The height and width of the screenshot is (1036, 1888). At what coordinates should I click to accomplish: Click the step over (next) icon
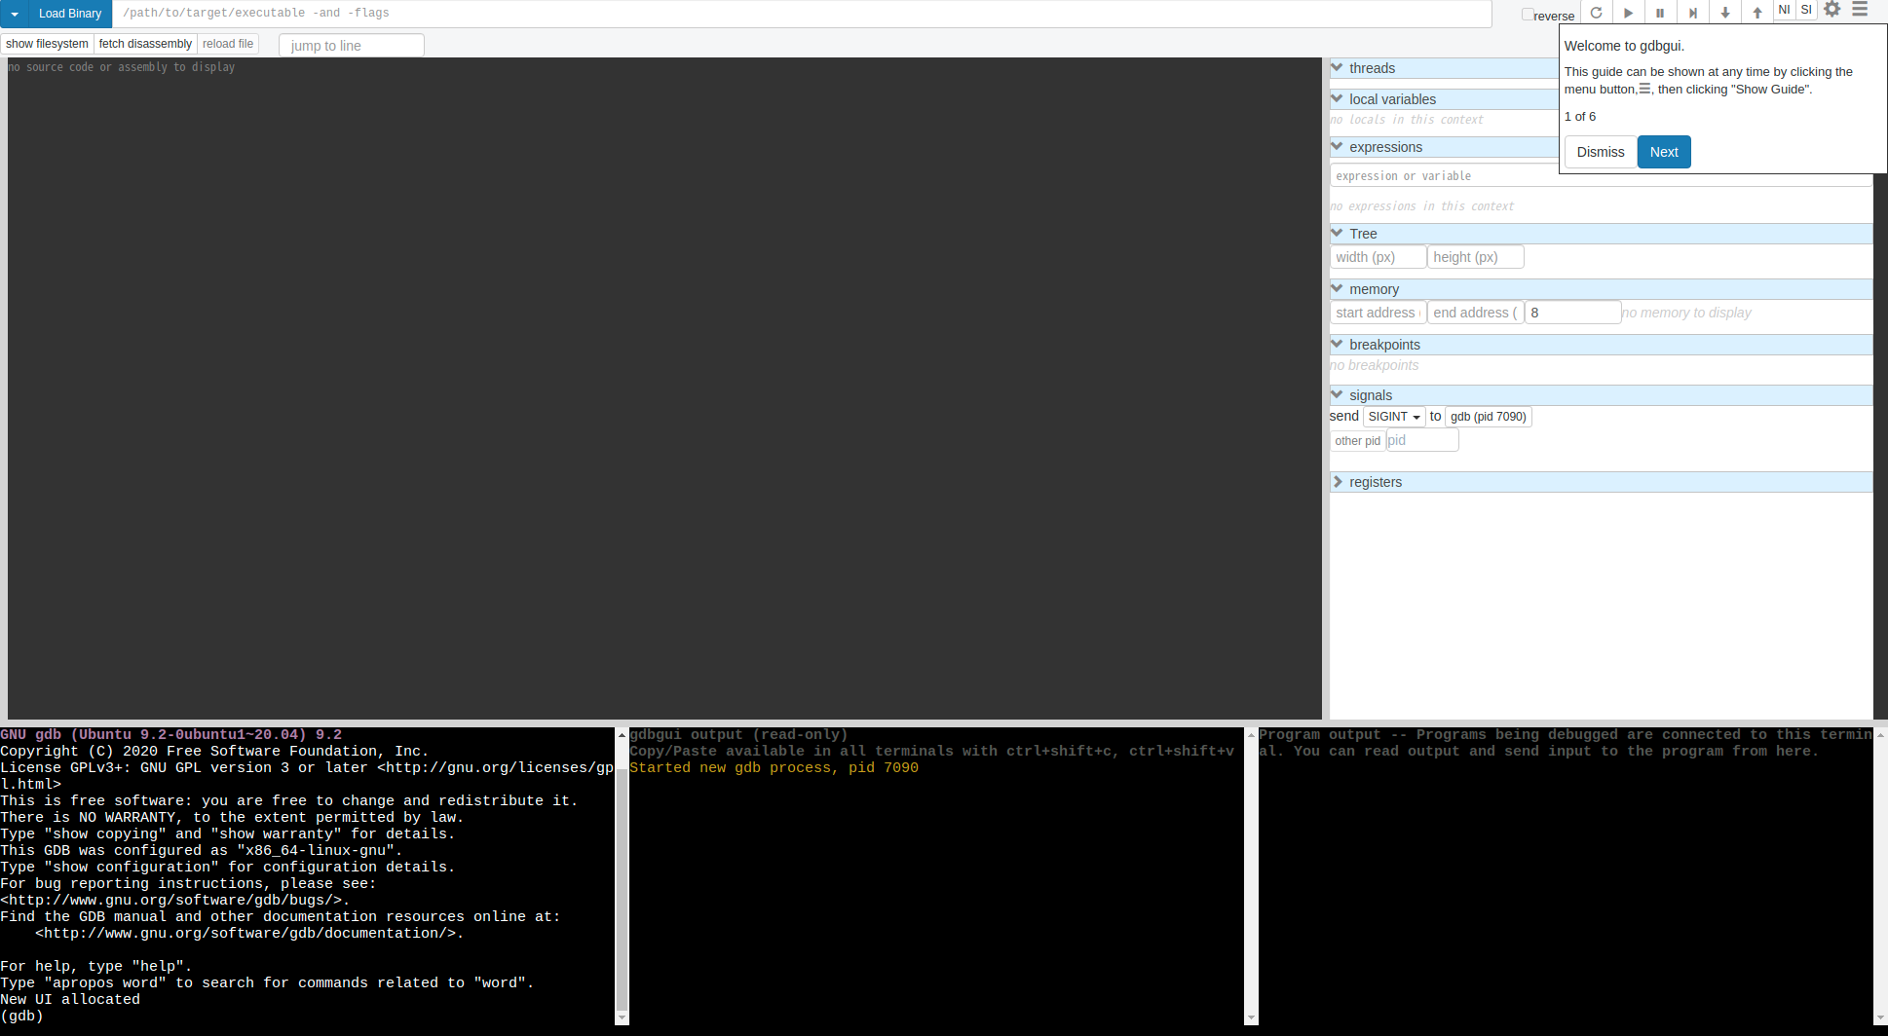click(1692, 12)
